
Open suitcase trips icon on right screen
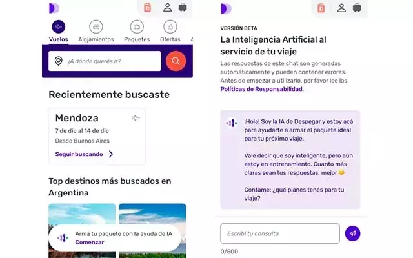[357, 8]
